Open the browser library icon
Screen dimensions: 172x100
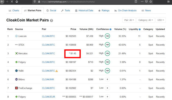pyautogui.click(x=169, y=2)
